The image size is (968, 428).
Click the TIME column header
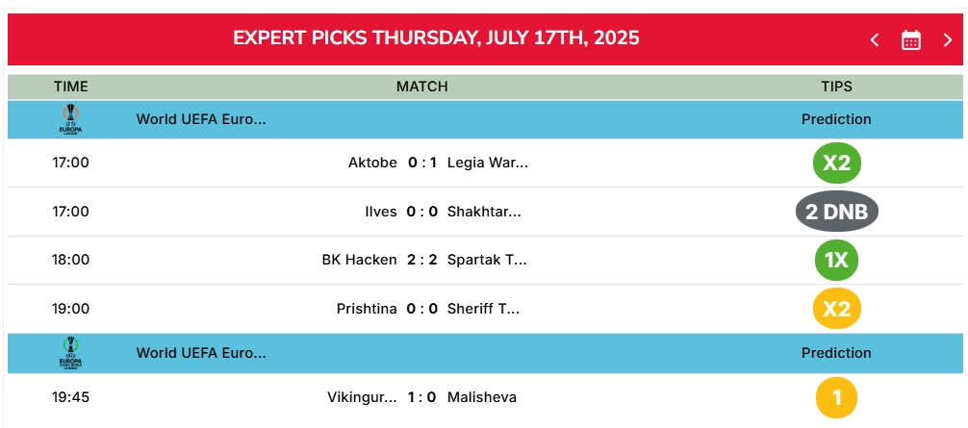(71, 87)
